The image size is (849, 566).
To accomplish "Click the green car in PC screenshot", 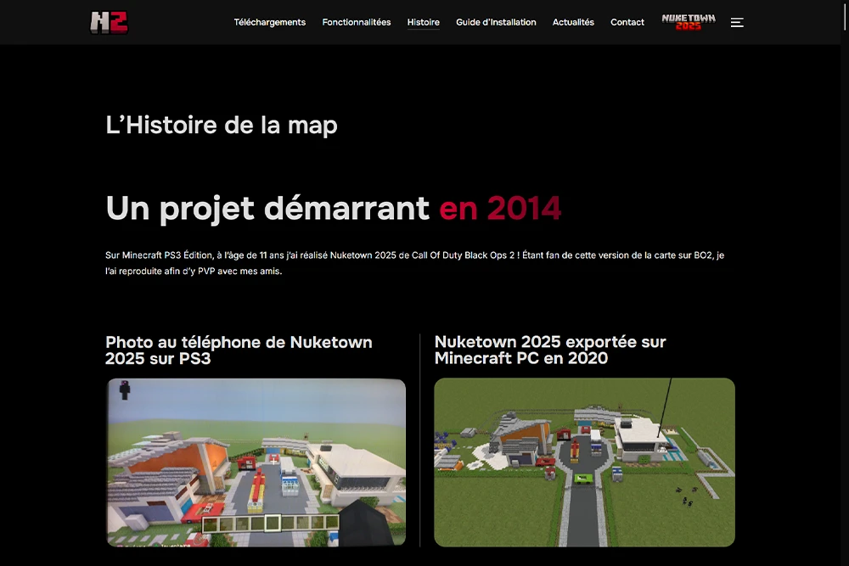I will tap(583, 479).
